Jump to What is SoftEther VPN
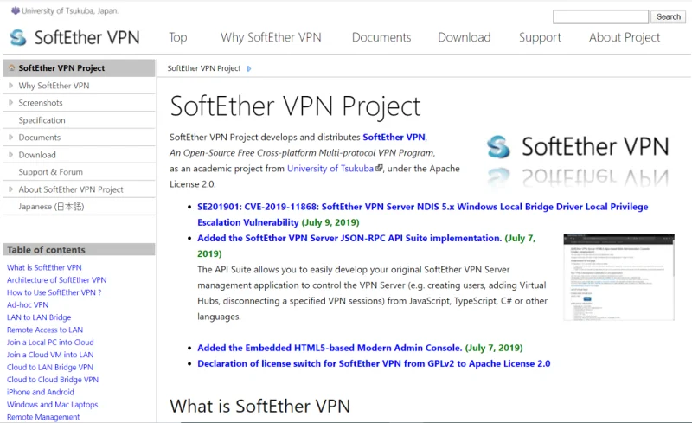Screen dimensions: 692x423 point(44,267)
